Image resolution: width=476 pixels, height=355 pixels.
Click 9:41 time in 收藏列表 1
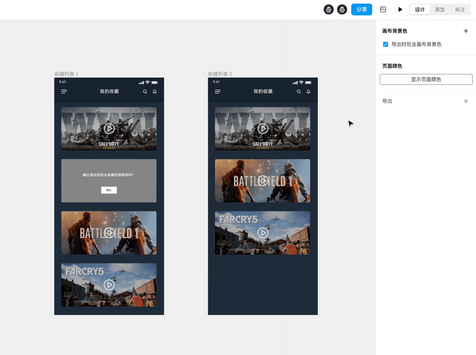pos(62,82)
